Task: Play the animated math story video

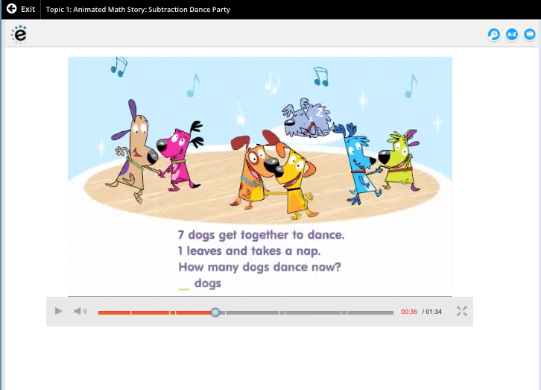Action: click(x=59, y=311)
